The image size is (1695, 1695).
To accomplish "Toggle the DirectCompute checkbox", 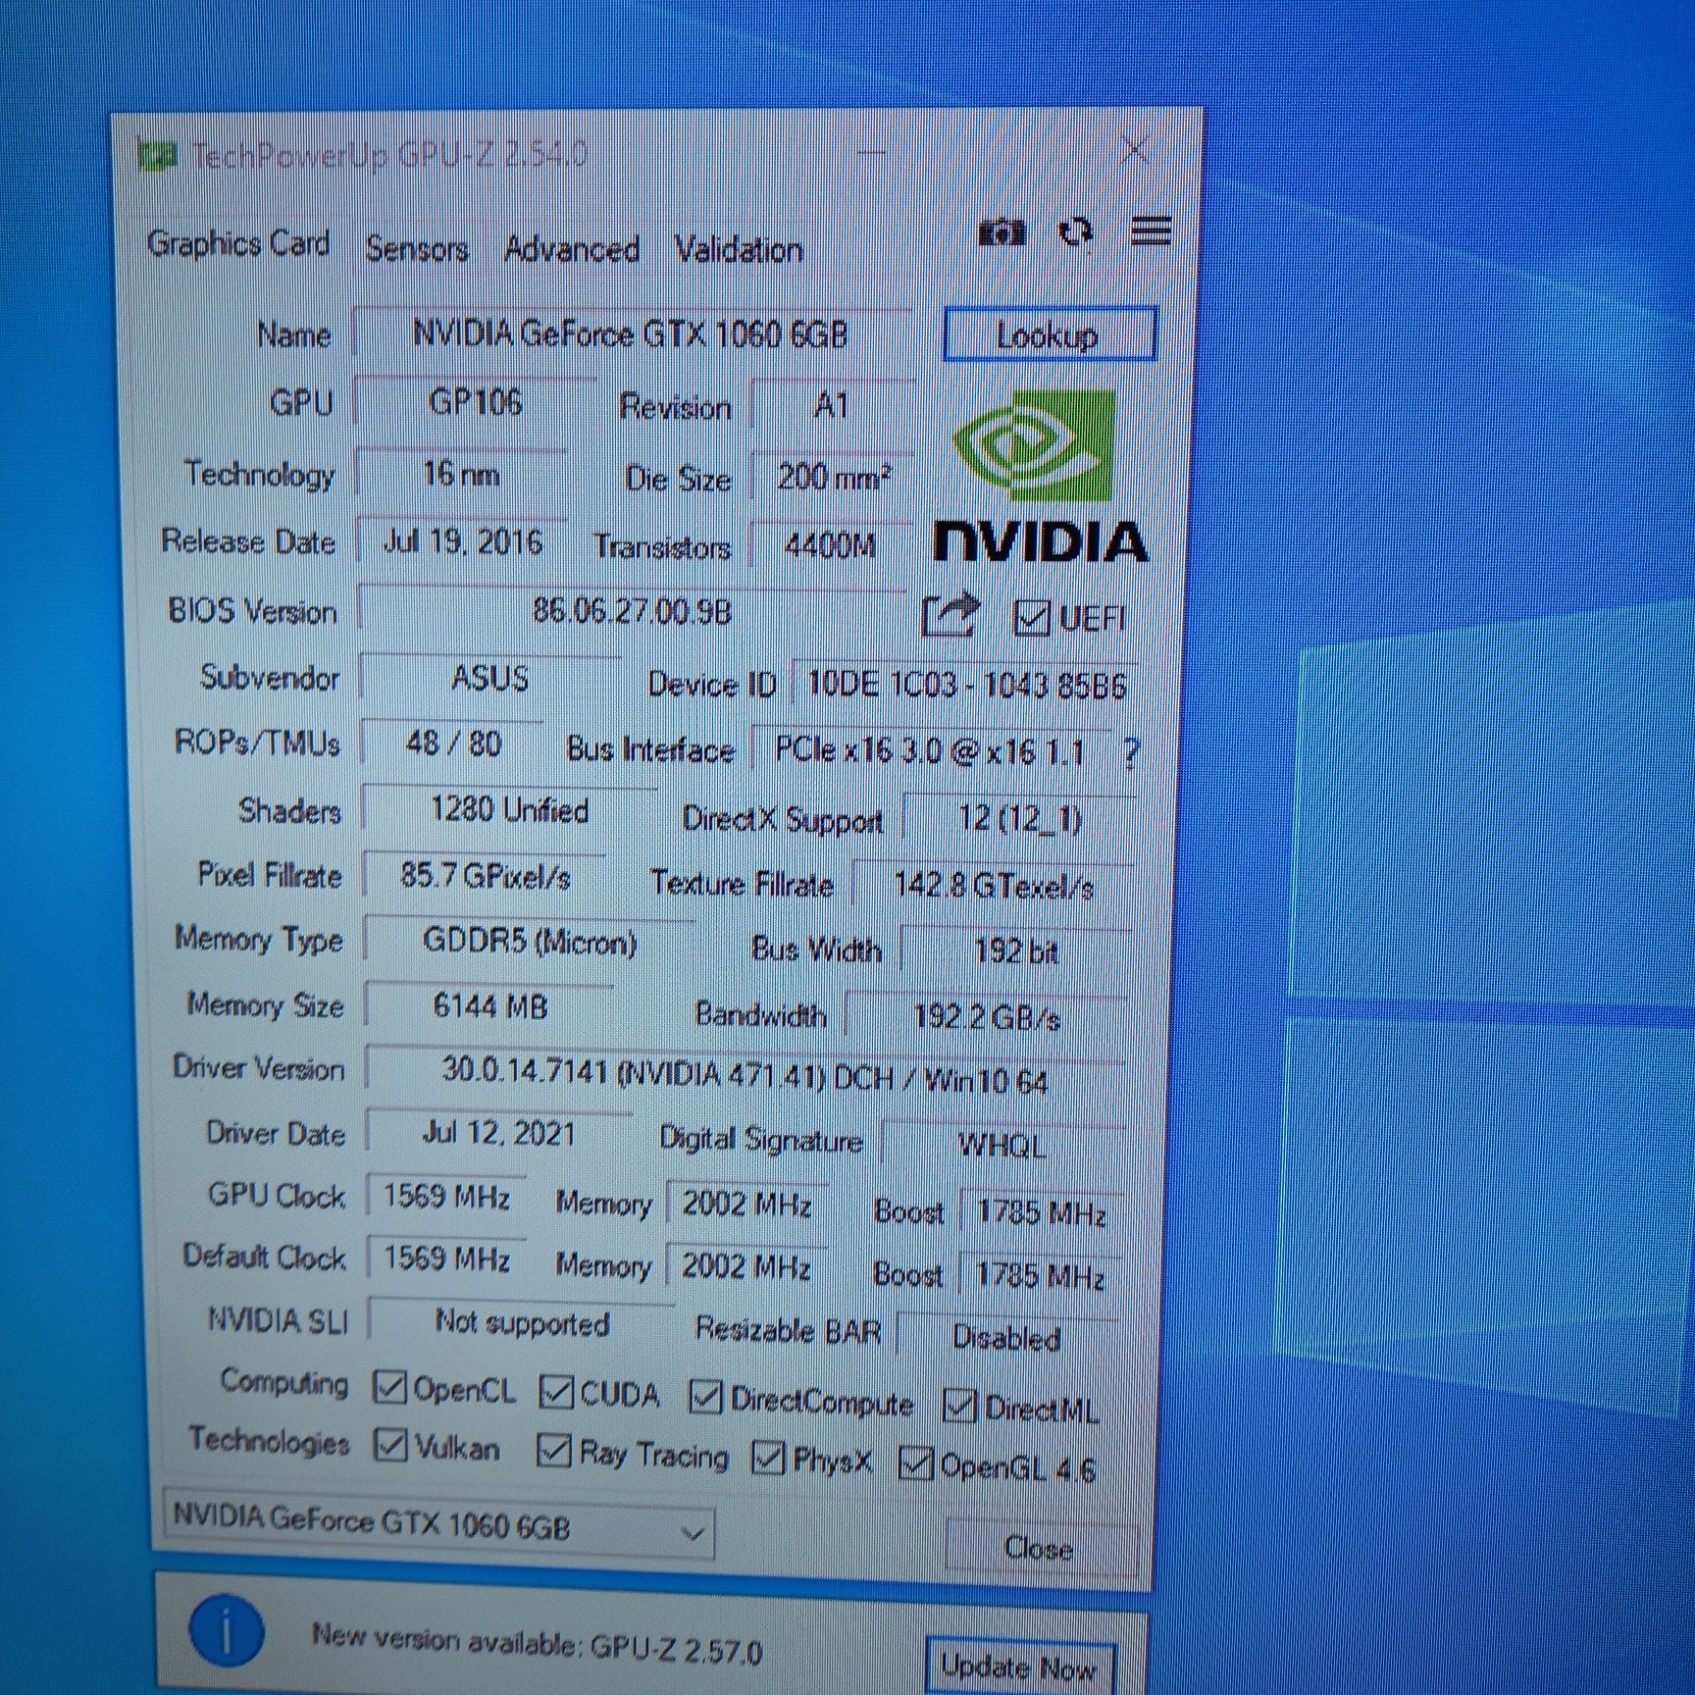I will [705, 1397].
